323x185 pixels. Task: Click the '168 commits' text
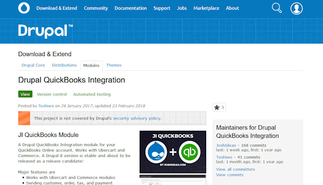click(x=254, y=145)
